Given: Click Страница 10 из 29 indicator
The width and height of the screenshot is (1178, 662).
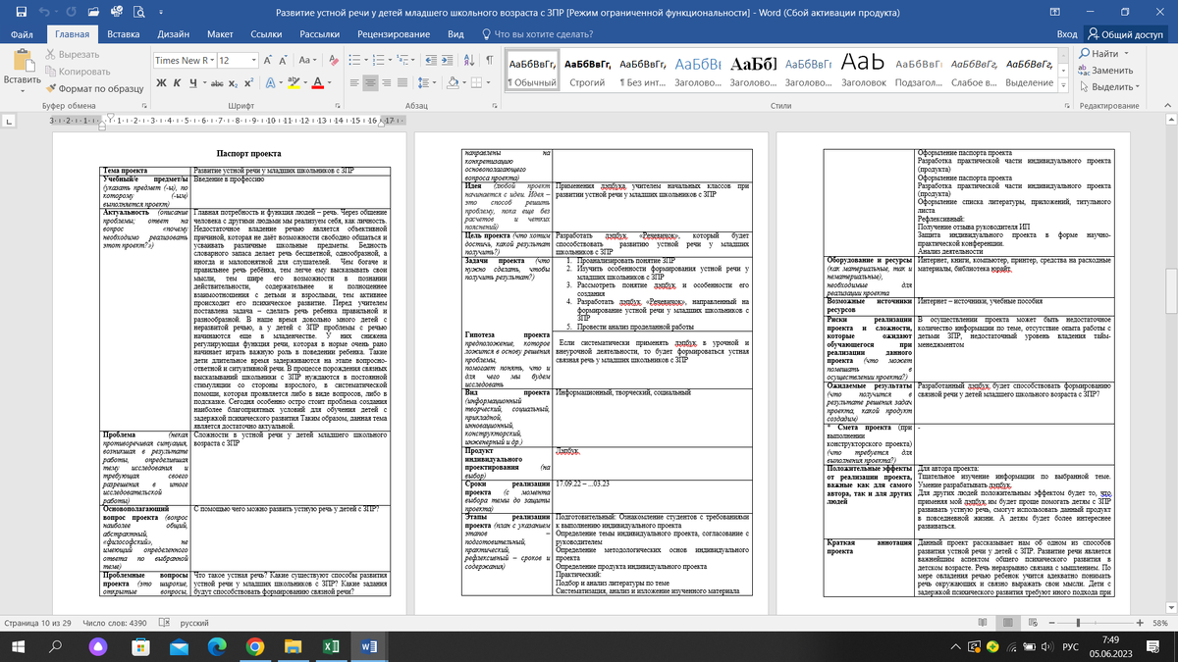Looking at the screenshot, I should click(x=38, y=623).
